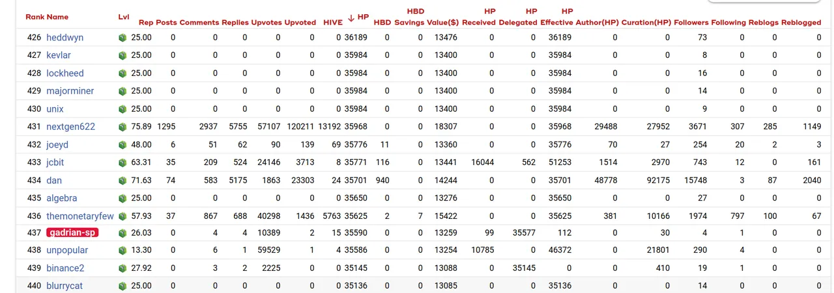Image resolution: width=834 pixels, height=293 pixels.
Task: Visit algebra's account page
Action: [x=62, y=198]
